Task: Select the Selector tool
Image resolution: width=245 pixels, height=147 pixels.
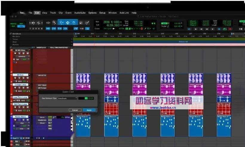Action: click(x=68, y=23)
